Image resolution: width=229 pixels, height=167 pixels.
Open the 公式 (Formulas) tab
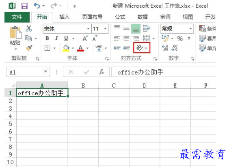pos(120,17)
